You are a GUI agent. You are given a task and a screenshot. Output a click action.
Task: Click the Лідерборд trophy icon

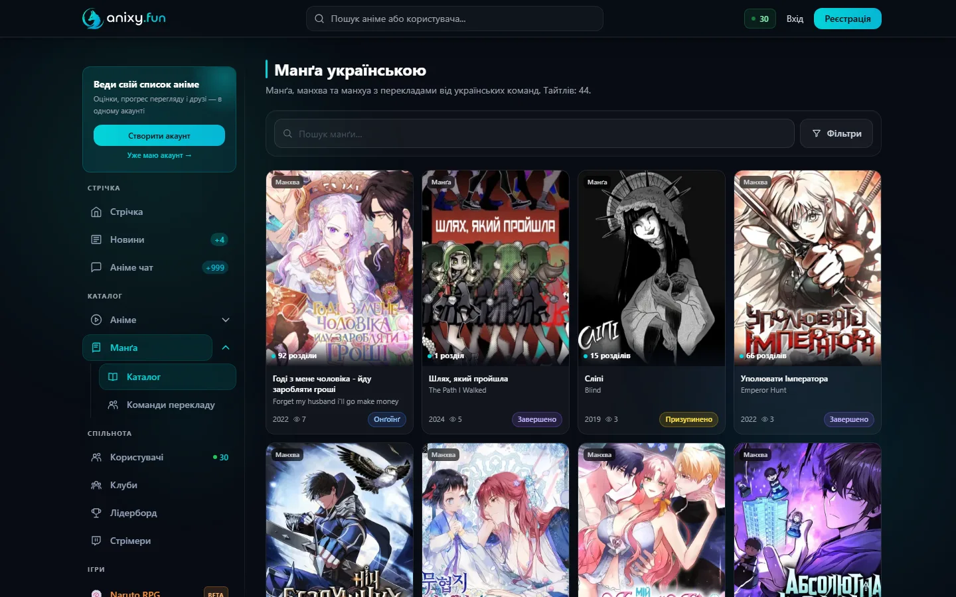tap(96, 513)
